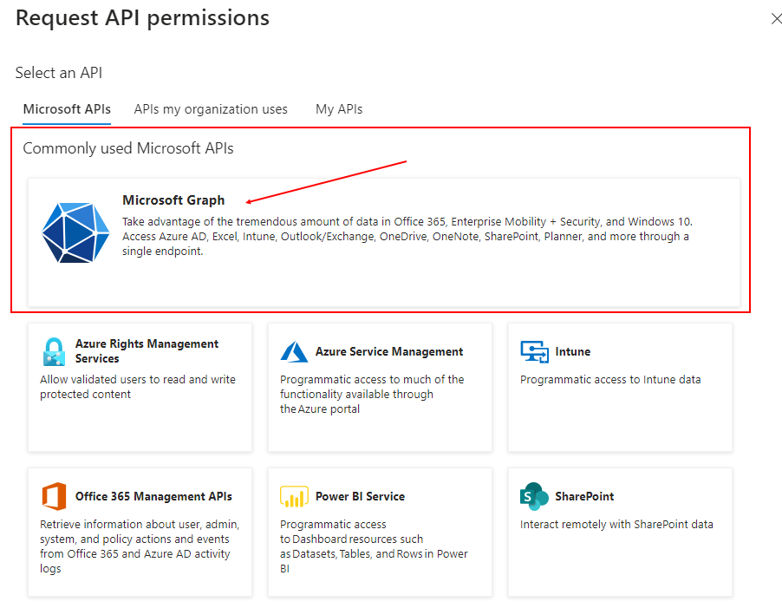Click the Intune monitor icon

[534, 351]
